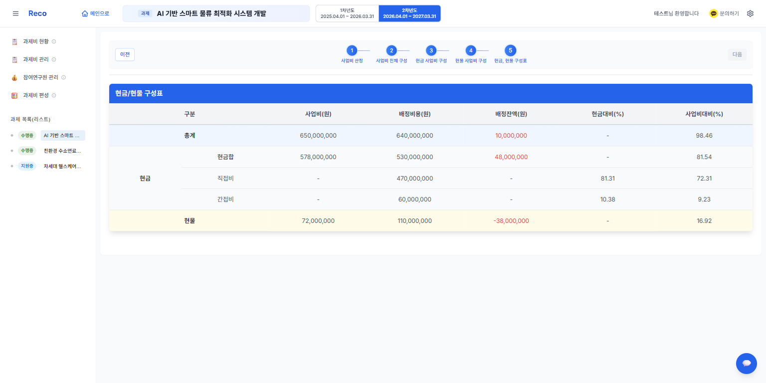Select project 차세대 헬스케어 in list
Viewport: 766px width, 383px height.
(x=63, y=166)
